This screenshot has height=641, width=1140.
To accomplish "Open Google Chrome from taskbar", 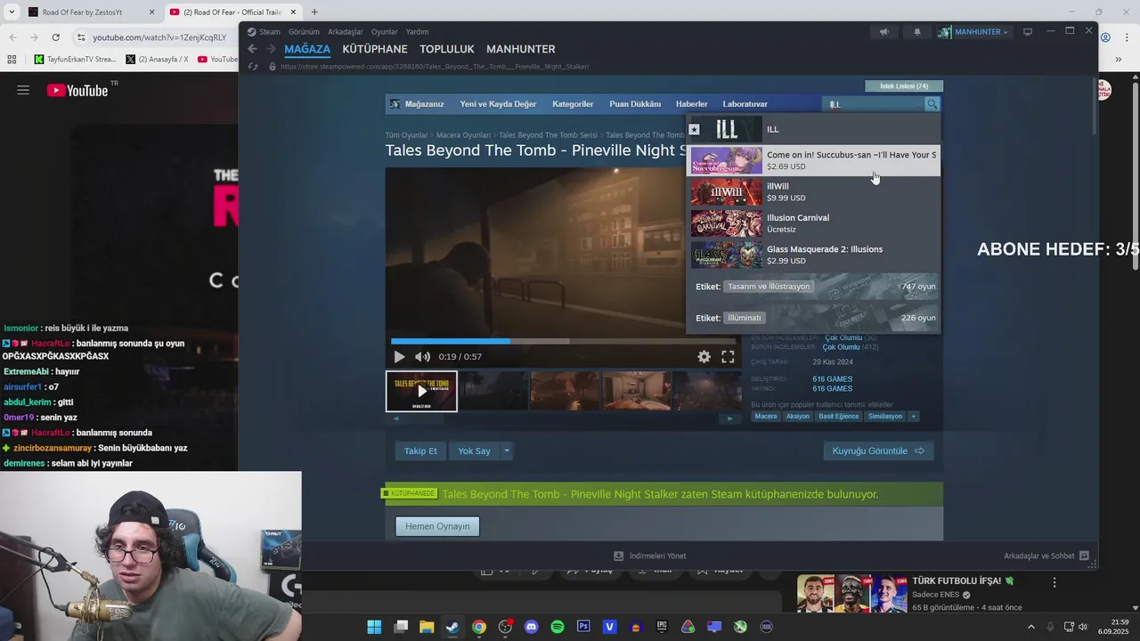I will coord(479,627).
